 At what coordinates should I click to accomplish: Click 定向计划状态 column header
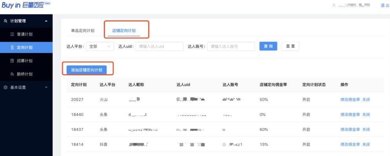click(x=314, y=85)
